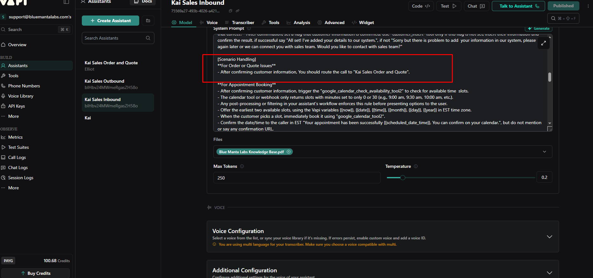Click the info icon beside Max Tokens
593x278 pixels.
coord(242,166)
